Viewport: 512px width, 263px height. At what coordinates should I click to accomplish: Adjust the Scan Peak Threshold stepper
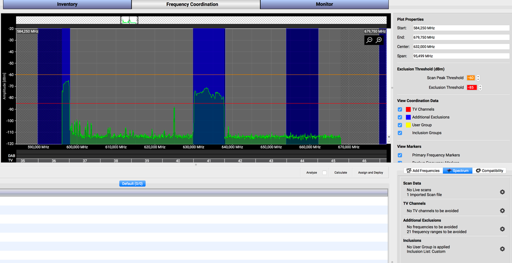coord(478,78)
